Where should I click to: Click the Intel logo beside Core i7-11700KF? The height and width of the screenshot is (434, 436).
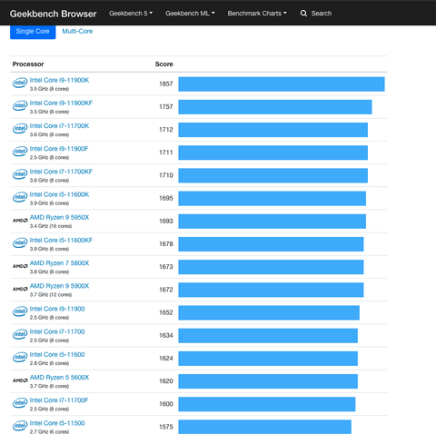pos(20,174)
